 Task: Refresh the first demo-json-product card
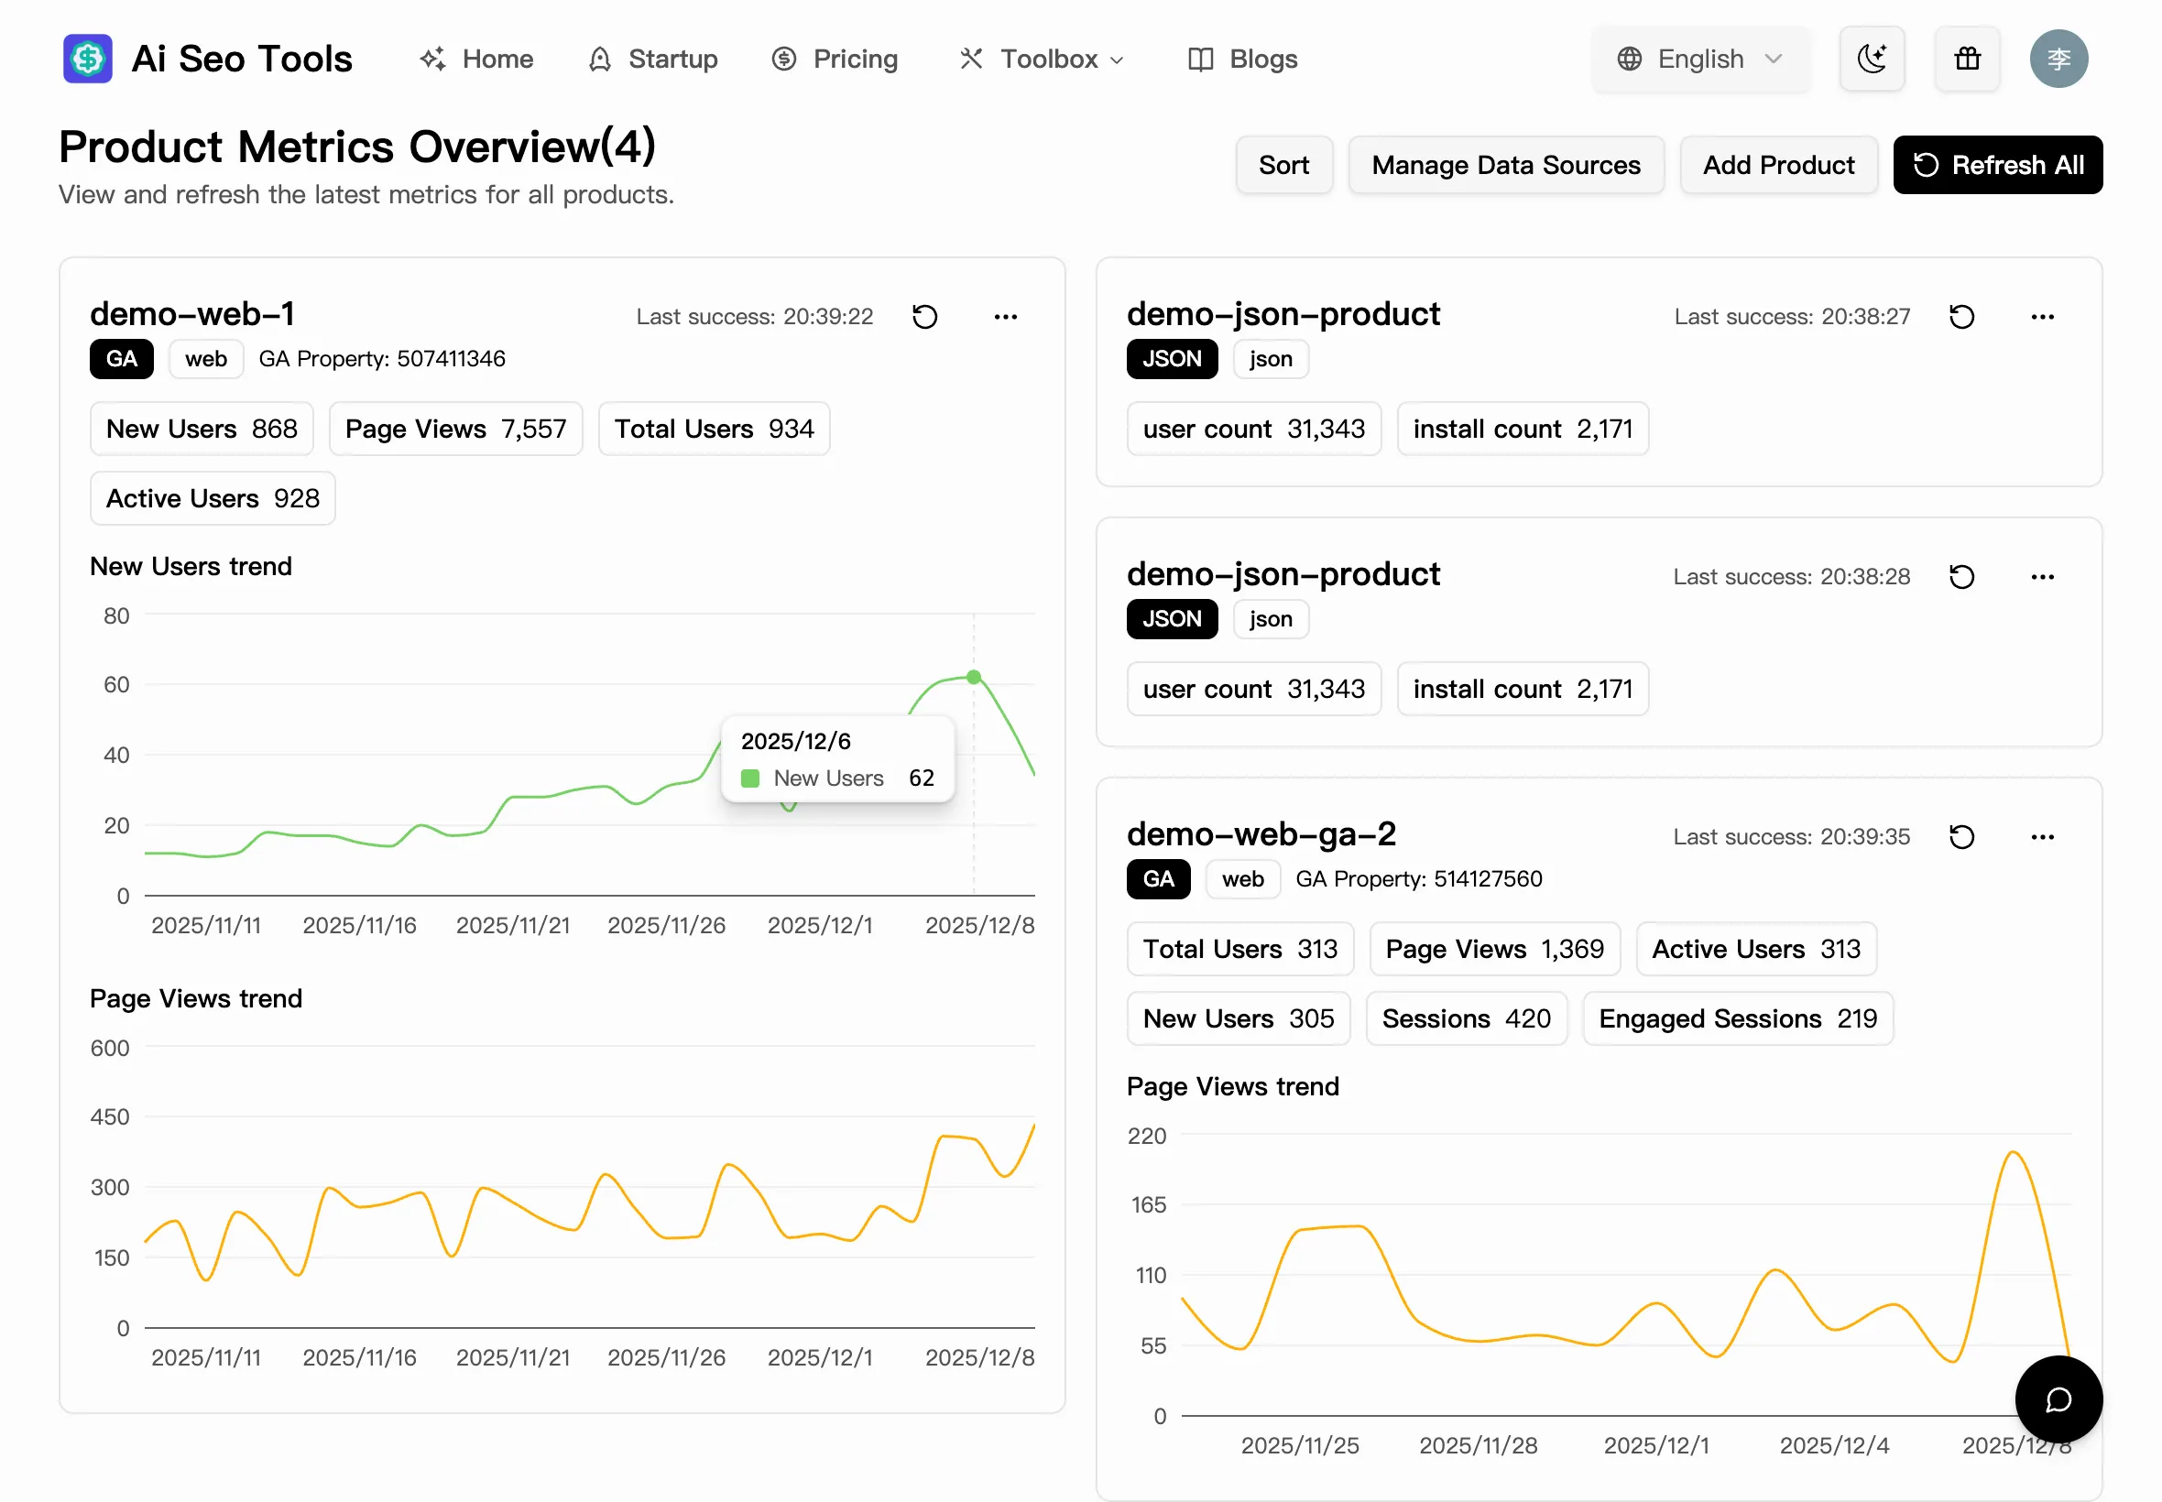pos(1961,316)
